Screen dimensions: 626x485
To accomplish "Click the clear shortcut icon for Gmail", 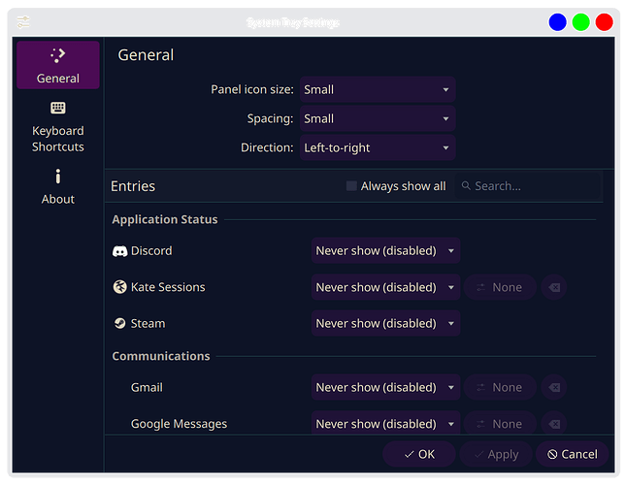I will (553, 387).
